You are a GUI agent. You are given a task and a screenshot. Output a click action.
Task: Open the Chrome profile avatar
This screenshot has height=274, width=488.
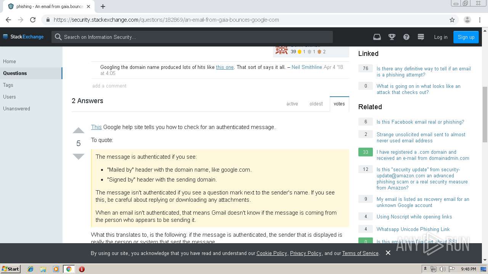(467, 20)
